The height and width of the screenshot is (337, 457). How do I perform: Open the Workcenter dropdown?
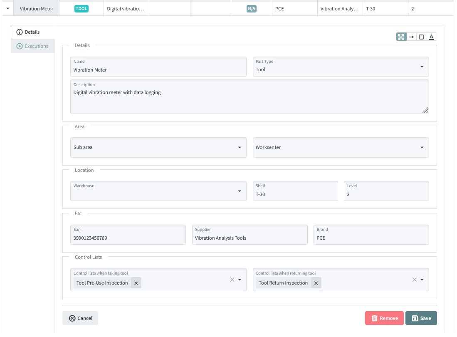click(x=422, y=147)
